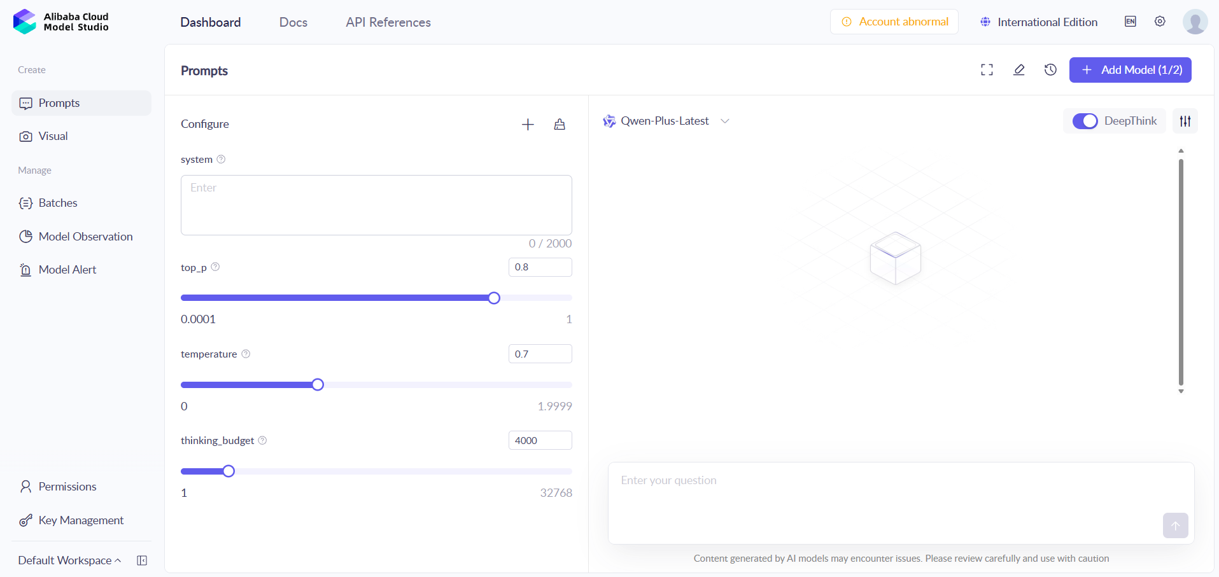Open the International Edition selector
The width and height of the screenshot is (1219, 577).
[x=1039, y=22]
